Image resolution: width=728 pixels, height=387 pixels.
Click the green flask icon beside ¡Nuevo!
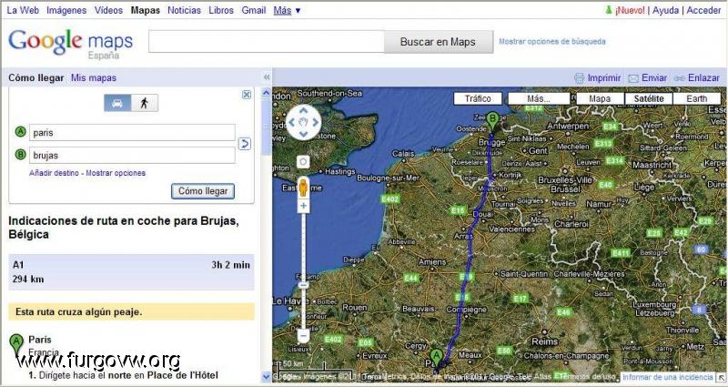coord(609,10)
